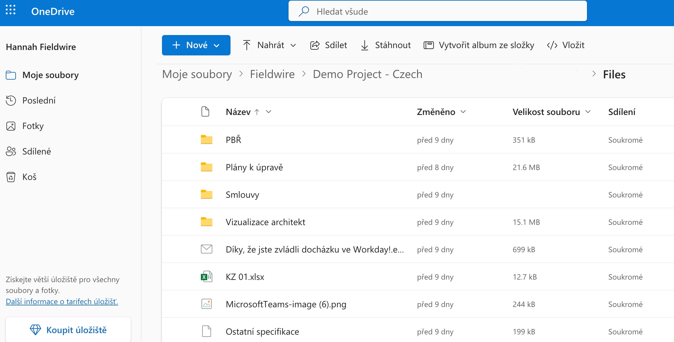This screenshot has width=674, height=342.
Task: Click the image icon of MicrosoftTeams-image (6).png
Action: pyautogui.click(x=207, y=304)
